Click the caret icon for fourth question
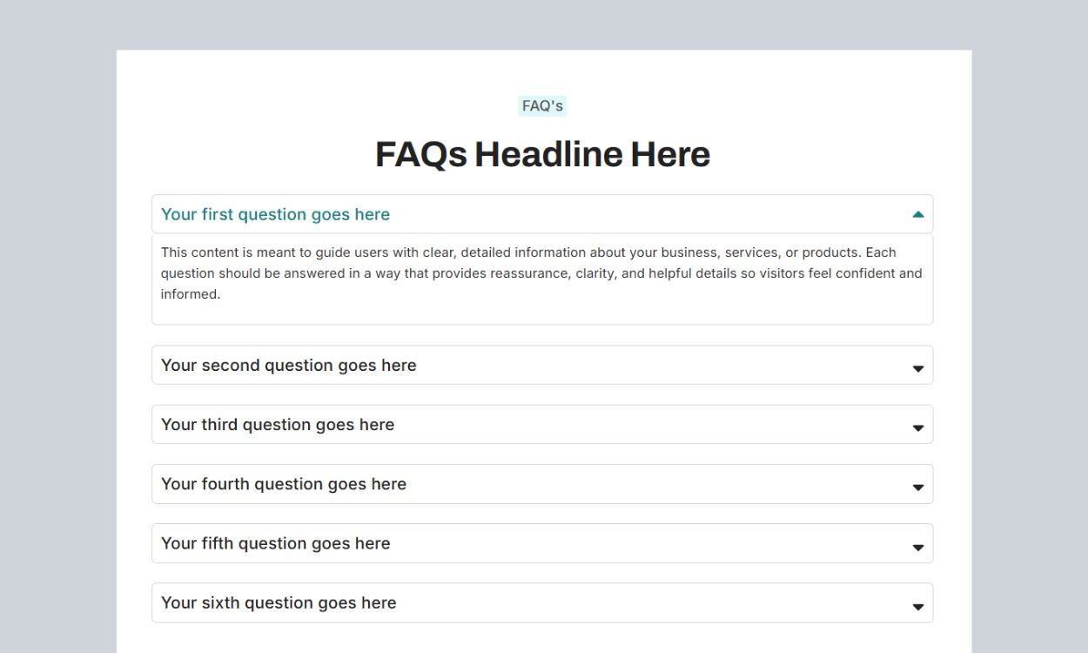The width and height of the screenshot is (1088, 653). tap(917, 487)
